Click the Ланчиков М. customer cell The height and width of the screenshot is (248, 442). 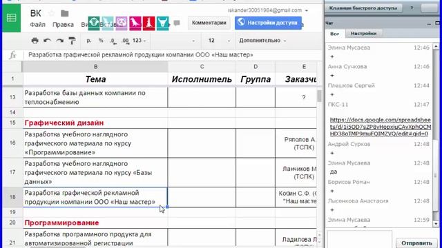(296, 172)
